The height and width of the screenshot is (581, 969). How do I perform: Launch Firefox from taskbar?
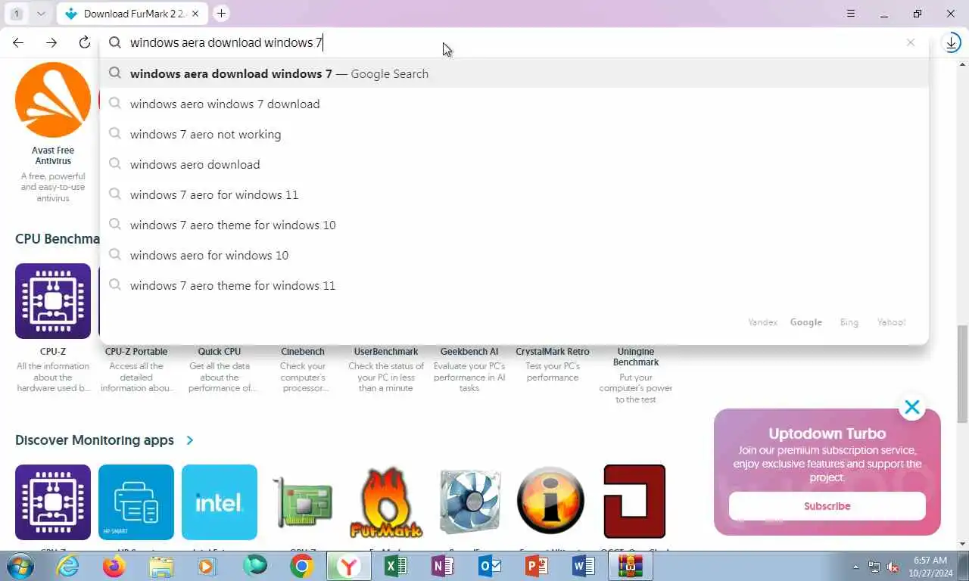(114, 566)
